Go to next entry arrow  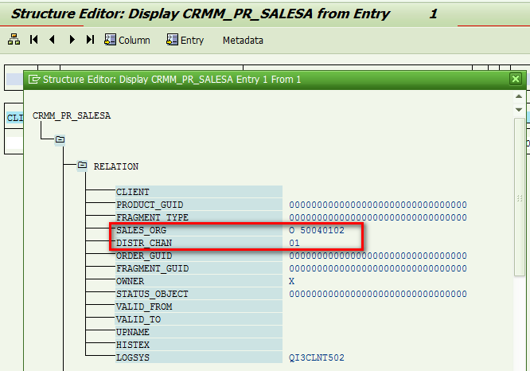pyautogui.click(x=72, y=40)
